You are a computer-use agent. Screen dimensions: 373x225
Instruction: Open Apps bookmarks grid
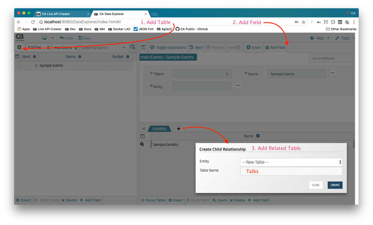point(23,29)
